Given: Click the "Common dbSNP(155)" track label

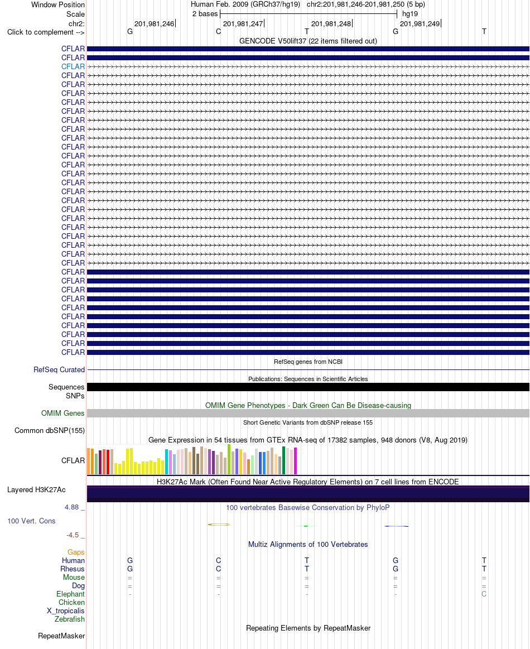Looking at the screenshot, I should [49, 430].
